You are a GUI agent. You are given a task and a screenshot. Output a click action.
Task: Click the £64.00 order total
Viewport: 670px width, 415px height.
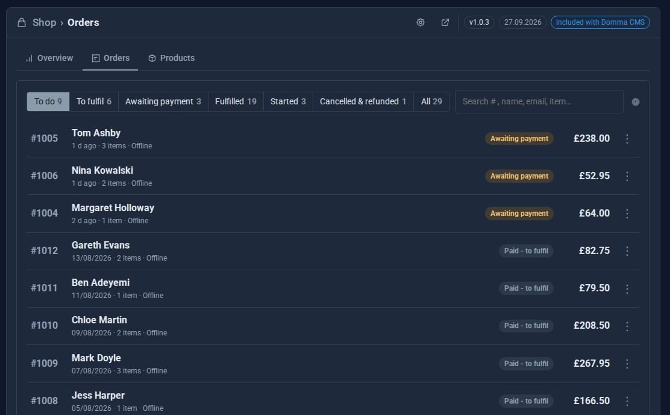click(594, 214)
